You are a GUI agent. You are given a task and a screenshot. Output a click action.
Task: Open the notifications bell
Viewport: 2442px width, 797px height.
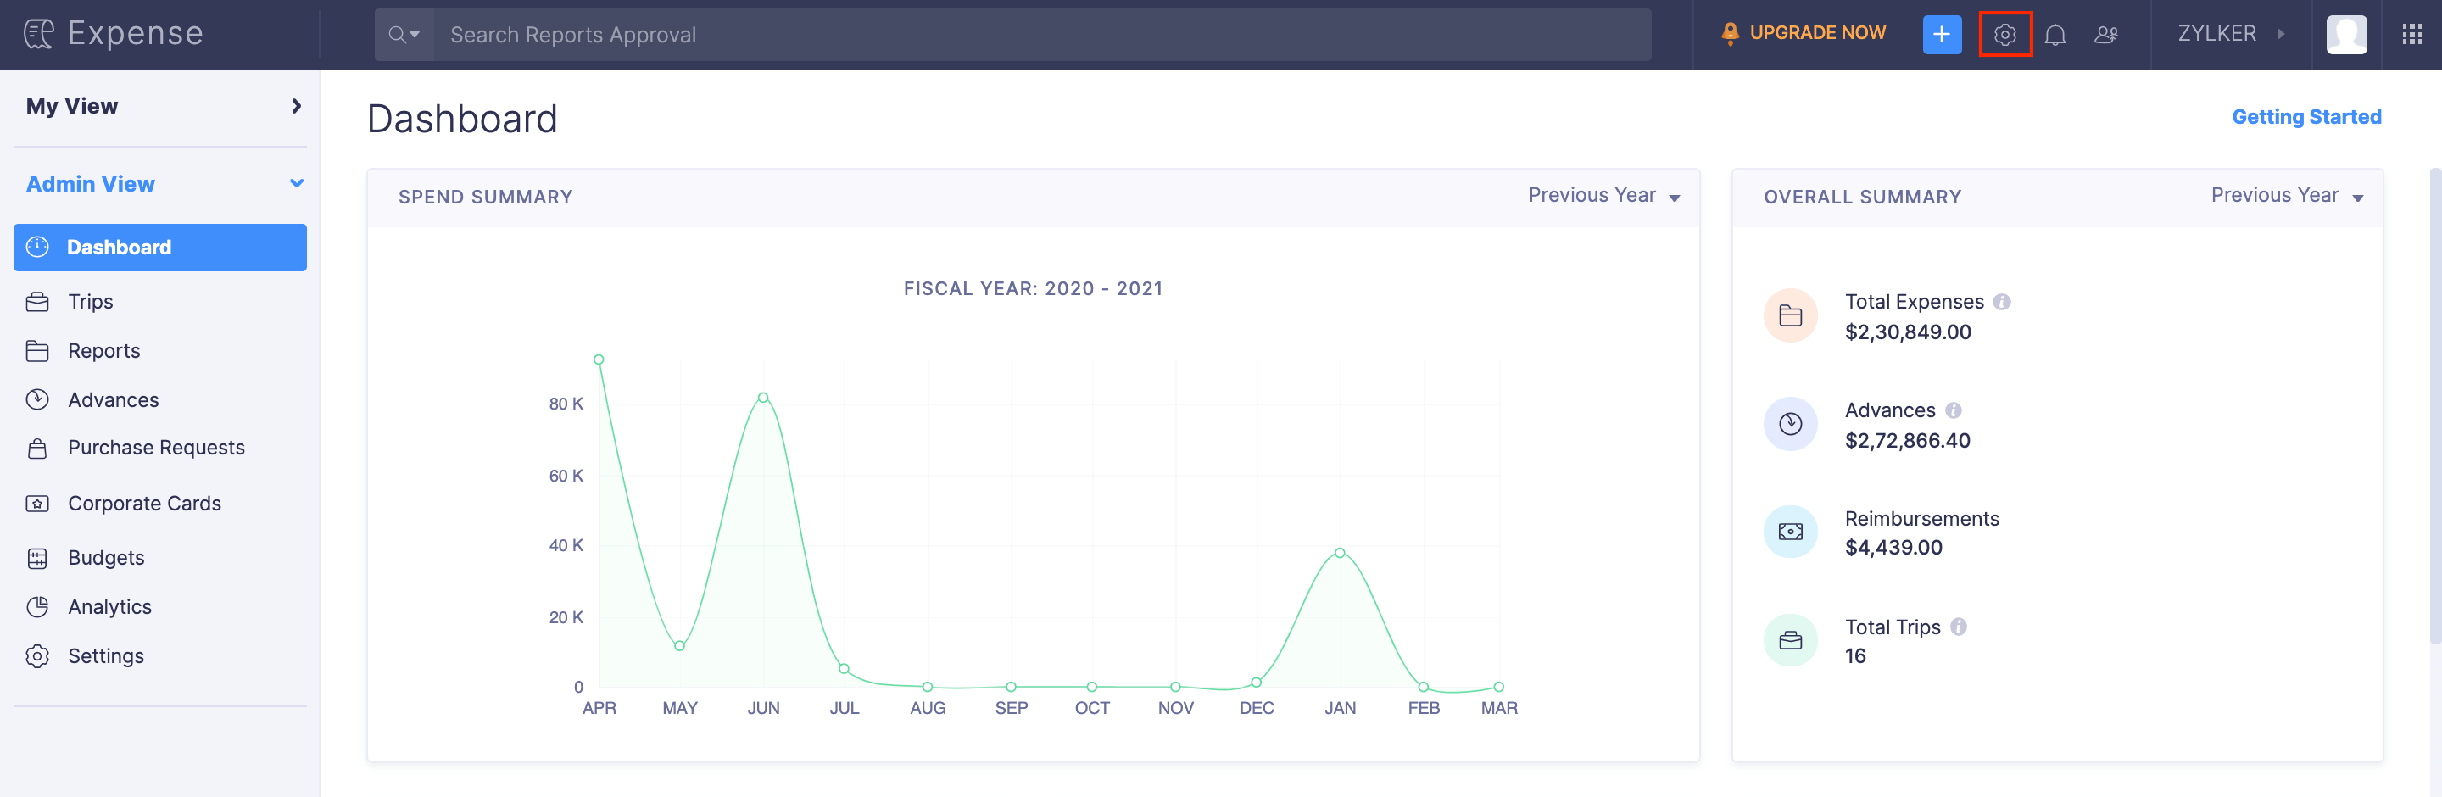2056,34
